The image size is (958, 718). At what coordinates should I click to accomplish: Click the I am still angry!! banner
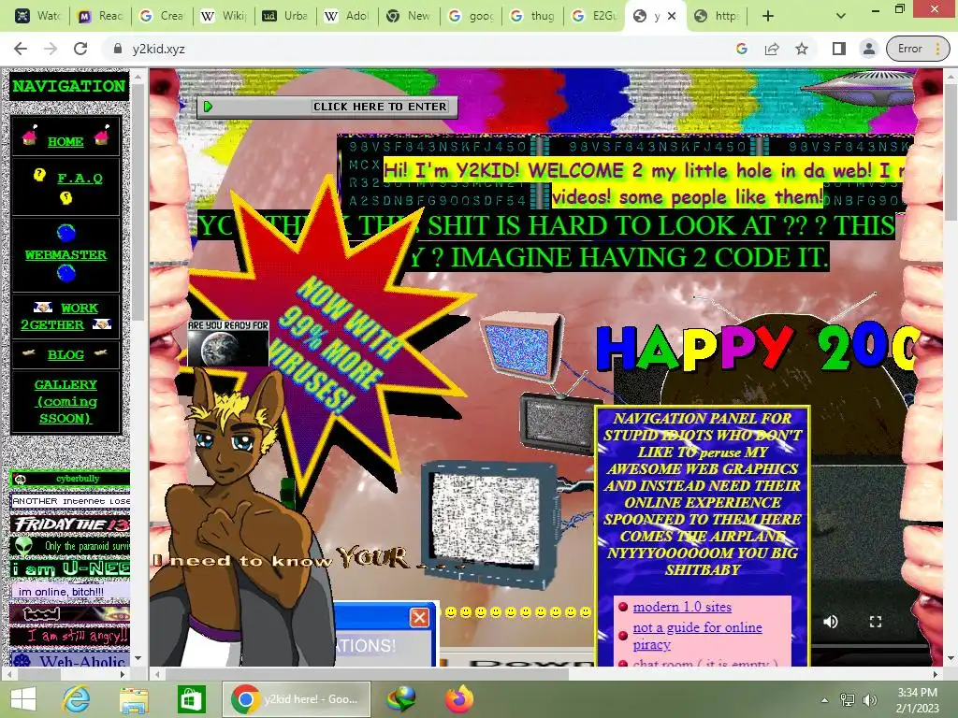[69, 636]
